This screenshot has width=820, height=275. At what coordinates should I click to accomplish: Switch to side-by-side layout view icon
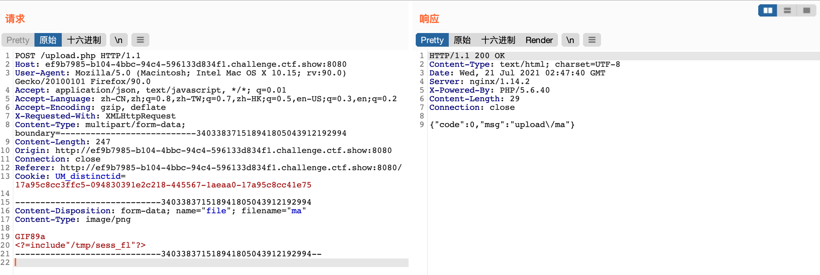(x=768, y=10)
